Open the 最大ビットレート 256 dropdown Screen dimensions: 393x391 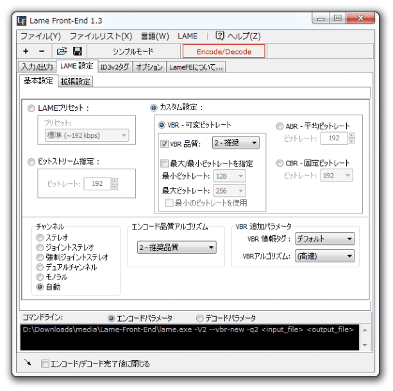pos(230,191)
